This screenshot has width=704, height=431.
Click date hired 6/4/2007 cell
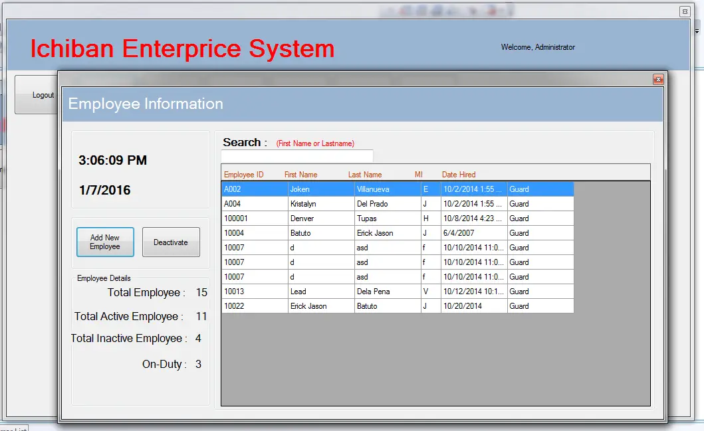(474, 233)
